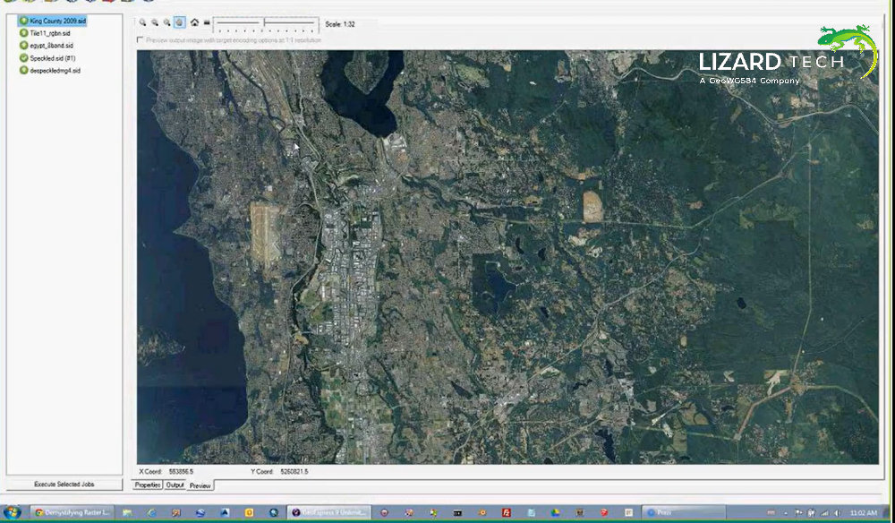
Task: Select despeckledmg4.sid in the job list
Action: pos(55,71)
